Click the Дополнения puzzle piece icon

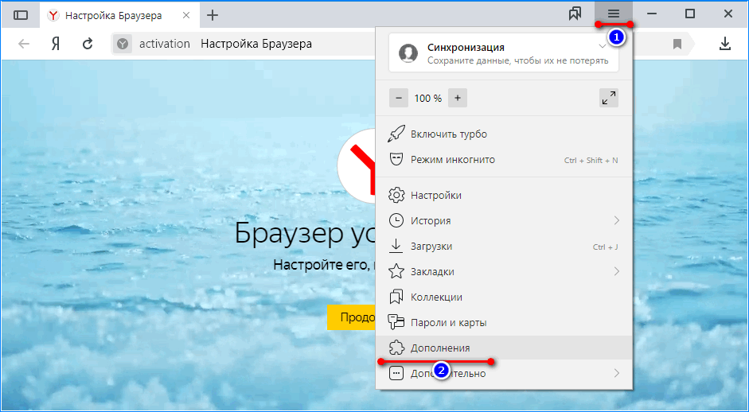point(396,348)
